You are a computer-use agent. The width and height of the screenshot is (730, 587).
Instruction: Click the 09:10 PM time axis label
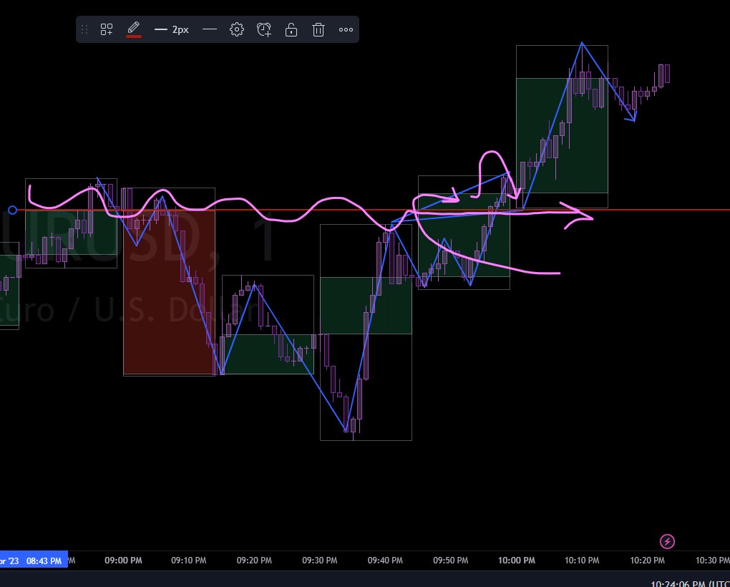188,561
